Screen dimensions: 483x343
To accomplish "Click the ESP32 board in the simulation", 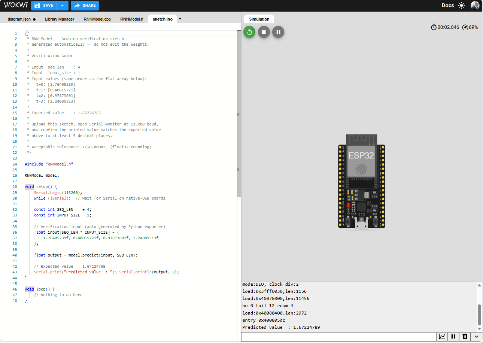I will click(362, 181).
